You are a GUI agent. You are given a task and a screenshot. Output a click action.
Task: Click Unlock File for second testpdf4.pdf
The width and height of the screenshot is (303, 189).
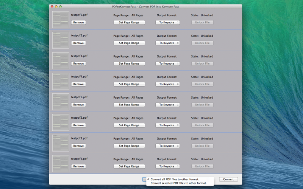[x=202, y=166]
